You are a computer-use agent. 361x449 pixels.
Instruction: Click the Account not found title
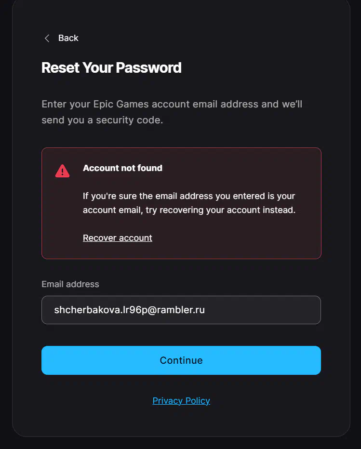(122, 168)
